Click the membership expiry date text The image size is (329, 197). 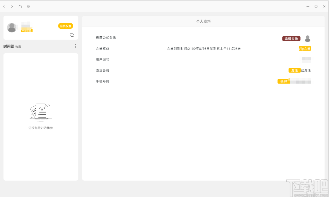click(204, 49)
